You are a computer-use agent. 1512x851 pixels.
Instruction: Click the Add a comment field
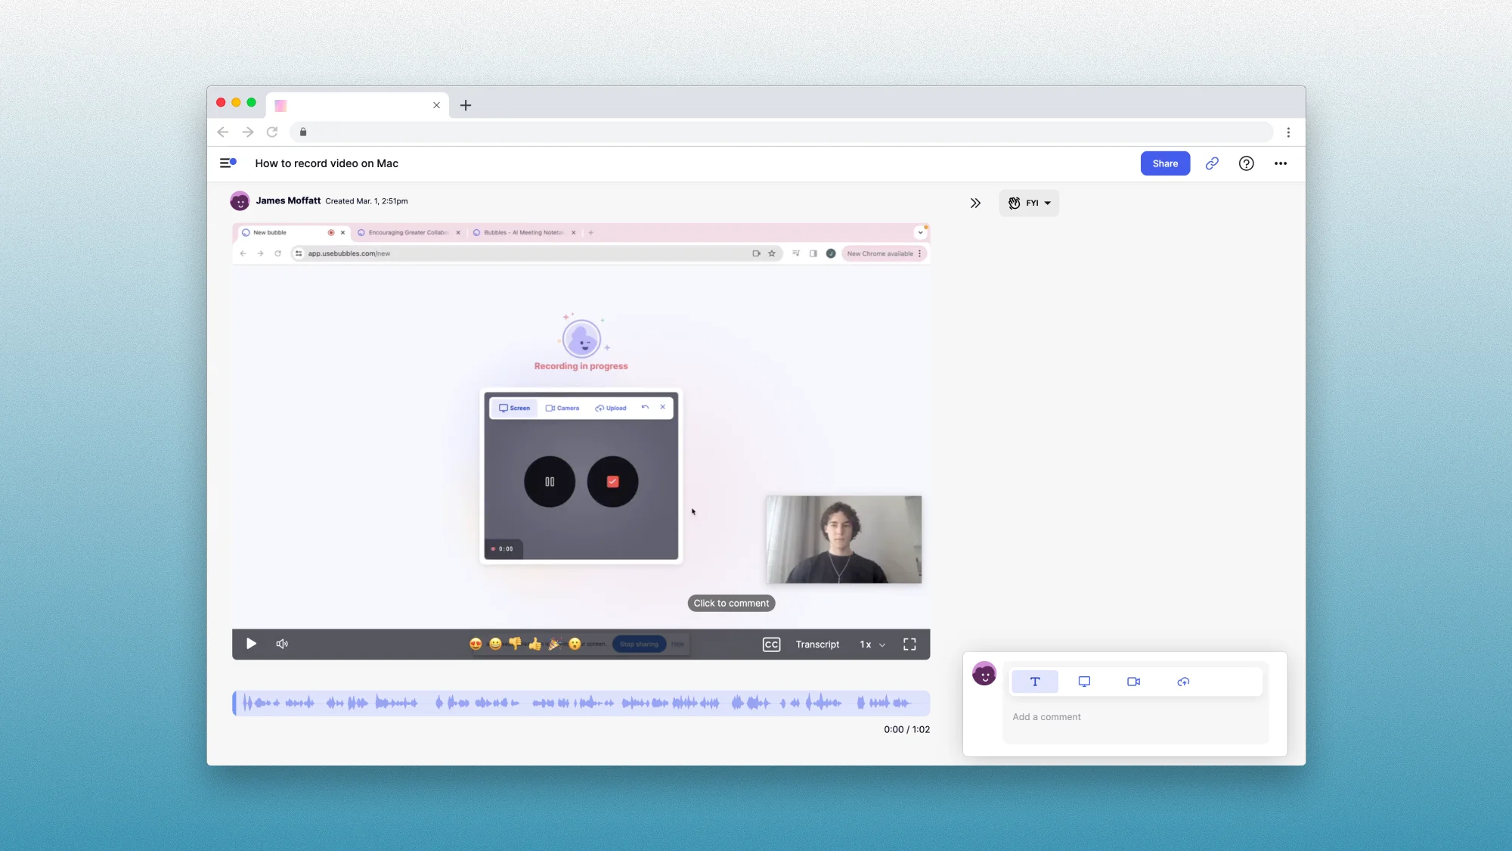pos(1134,717)
